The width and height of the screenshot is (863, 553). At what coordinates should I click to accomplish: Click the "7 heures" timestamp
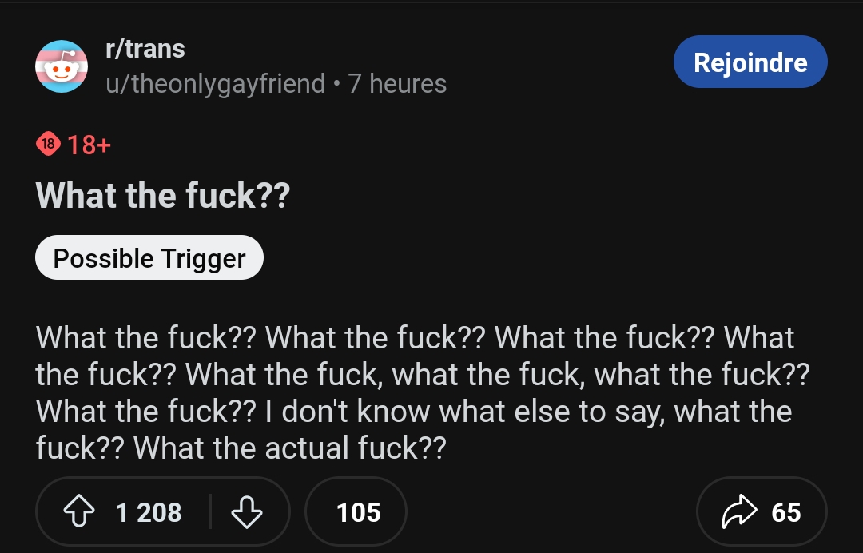click(397, 83)
